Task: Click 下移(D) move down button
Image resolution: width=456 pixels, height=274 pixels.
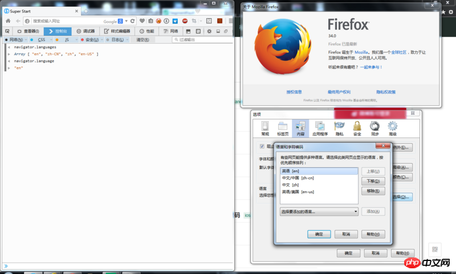Action: pos(373,181)
